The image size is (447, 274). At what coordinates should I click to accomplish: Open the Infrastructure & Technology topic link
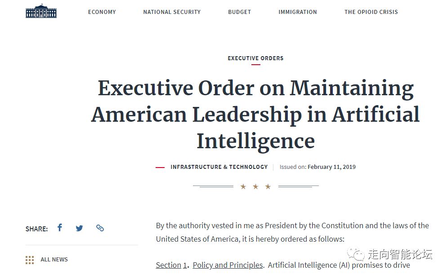click(x=219, y=167)
